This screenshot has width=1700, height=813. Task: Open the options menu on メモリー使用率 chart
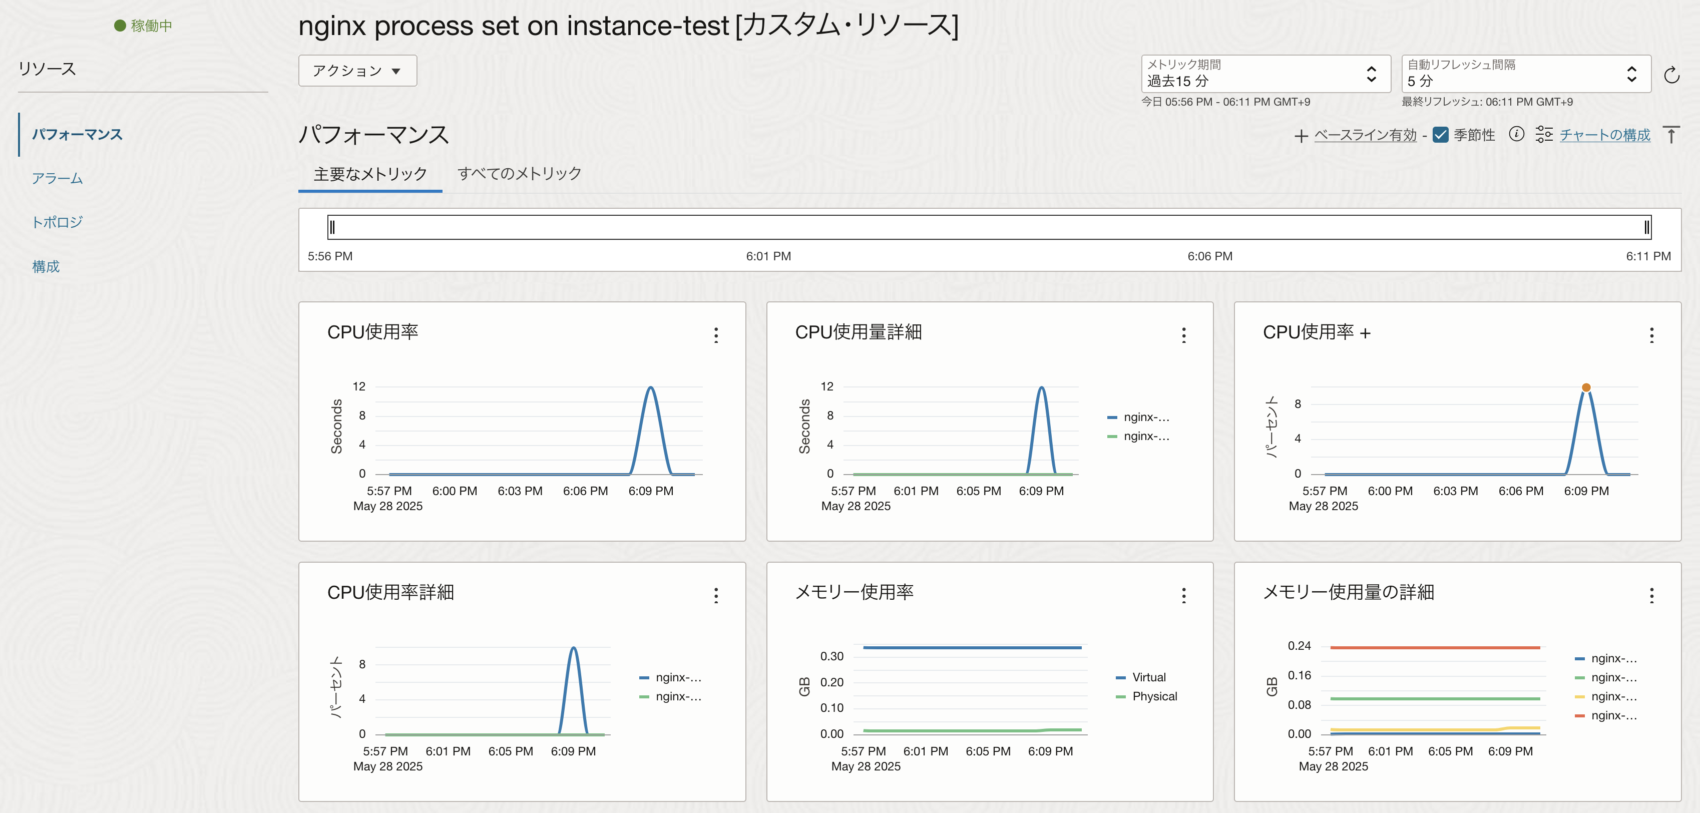click(x=1183, y=595)
